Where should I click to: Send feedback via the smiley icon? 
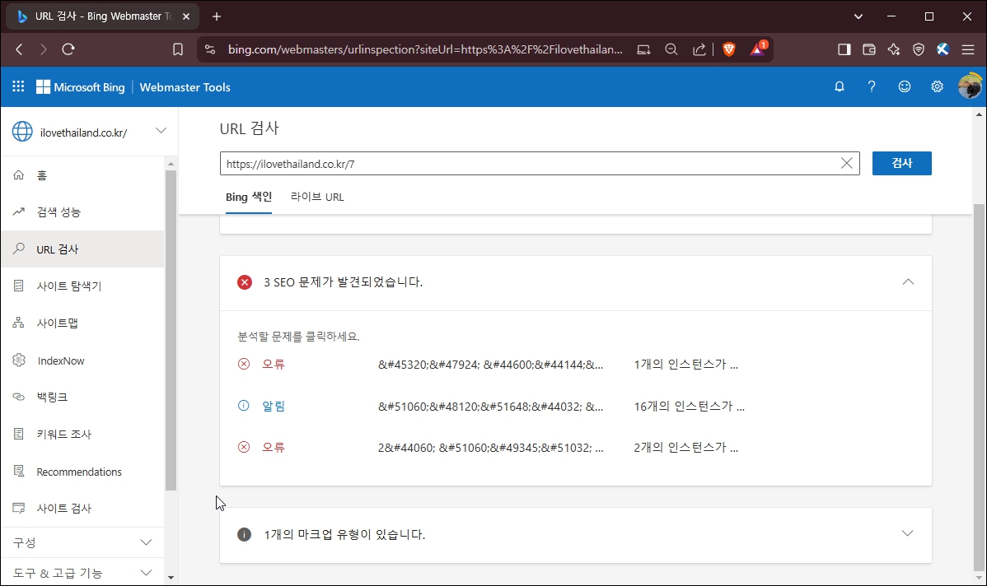coord(904,86)
